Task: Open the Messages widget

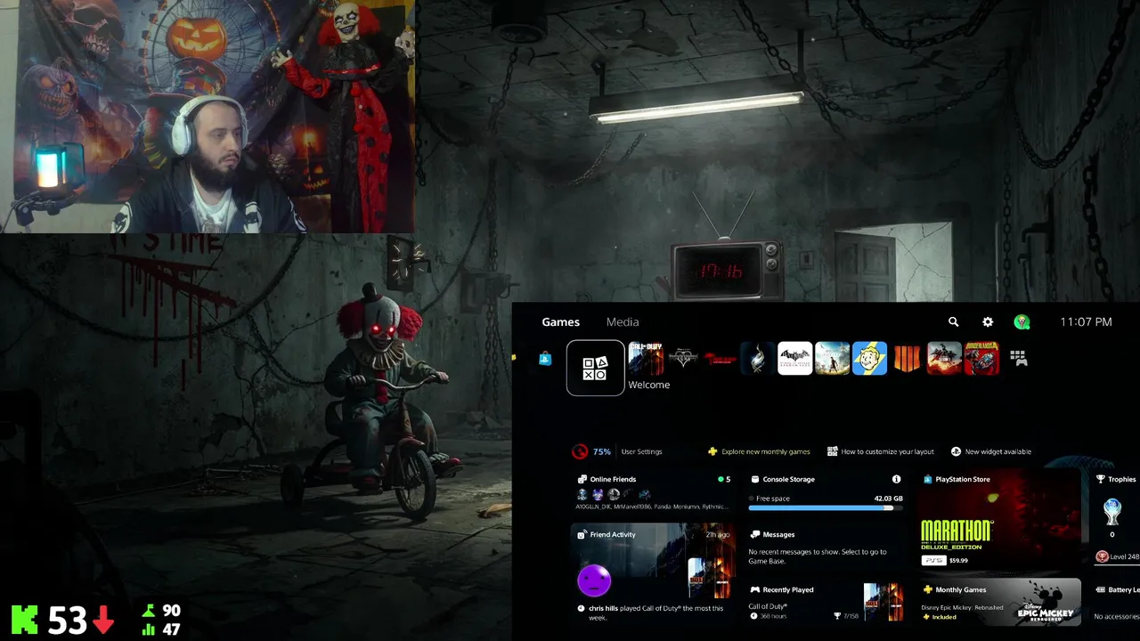Action: tap(826, 546)
